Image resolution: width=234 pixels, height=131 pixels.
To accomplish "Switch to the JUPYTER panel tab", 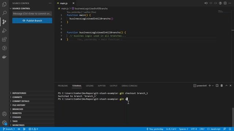I will tap(102, 86).
